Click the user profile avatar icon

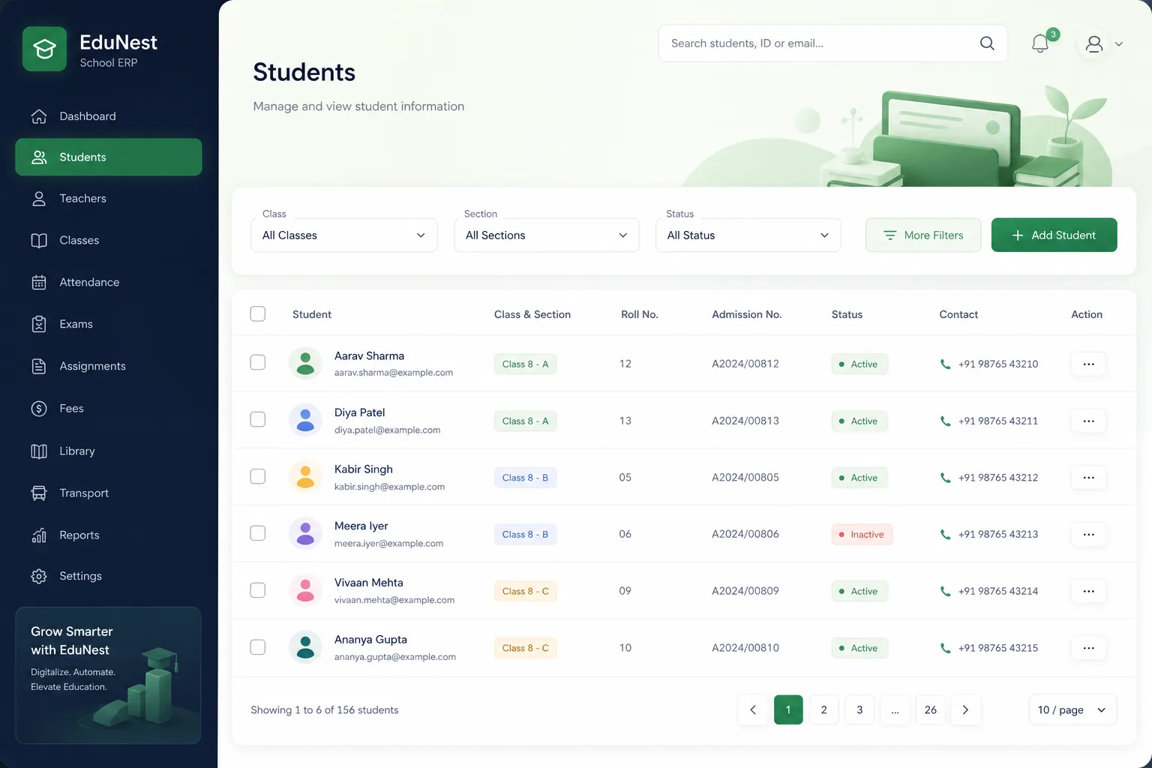click(x=1094, y=44)
